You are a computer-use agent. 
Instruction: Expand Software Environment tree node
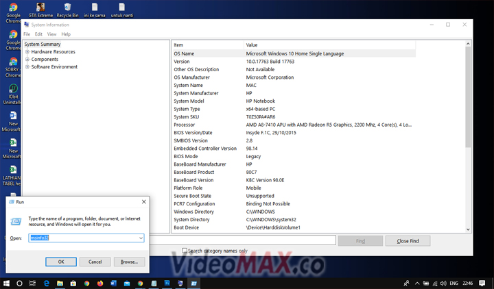point(27,66)
